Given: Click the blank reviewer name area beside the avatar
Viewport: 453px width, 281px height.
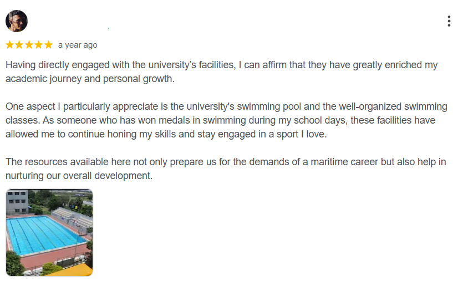Looking at the screenshot, I should 67,22.
